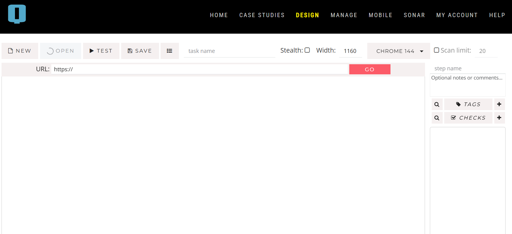Open the Sonar menu item
512x234 pixels.
(x=414, y=15)
